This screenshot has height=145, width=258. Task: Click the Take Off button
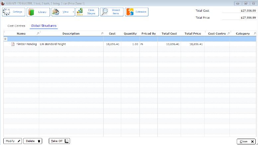pos(59,141)
